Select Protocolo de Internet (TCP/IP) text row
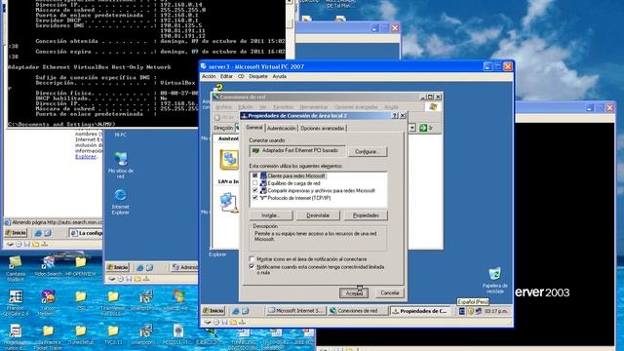This screenshot has height=351, width=624. pos(299,198)
